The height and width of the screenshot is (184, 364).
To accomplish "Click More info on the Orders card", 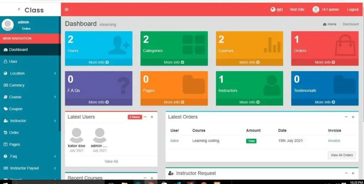I will tap(325, 62).
